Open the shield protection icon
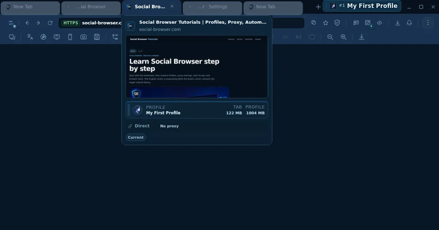The image size is (439, 230). [x=337, y=23]
